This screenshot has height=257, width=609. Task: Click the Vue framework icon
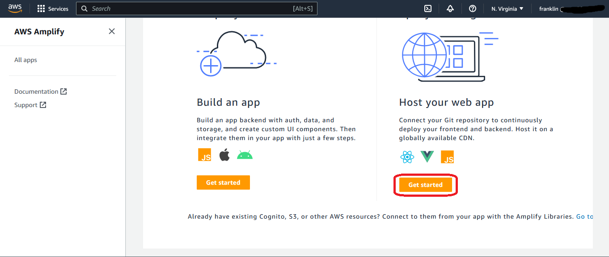(427, 157)
